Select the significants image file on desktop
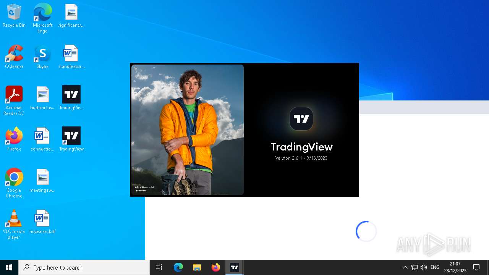The image size is (489, 275). tap(71, 16)
